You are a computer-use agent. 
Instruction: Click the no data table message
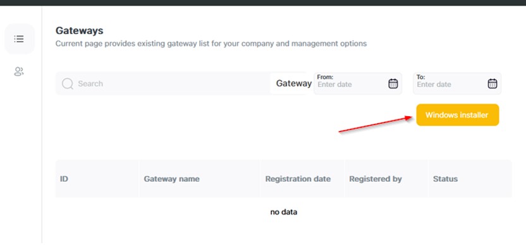coord(283,212)
